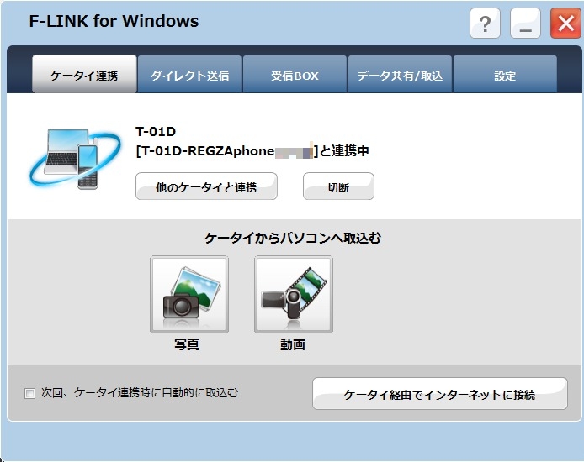
Task: Open help with the question mark button
Action: tap(485, 24)
